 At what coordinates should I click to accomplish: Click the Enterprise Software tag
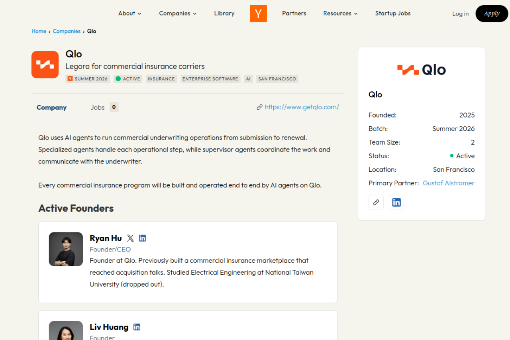coord(210,79)
